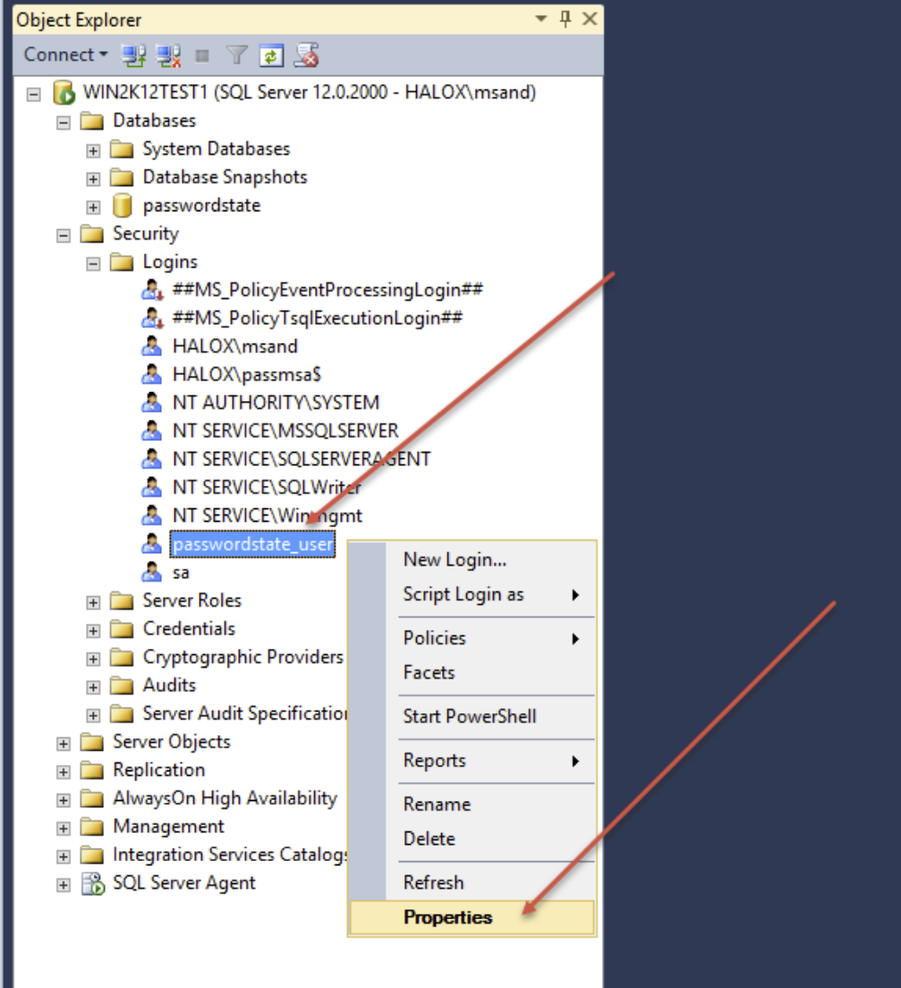Click the Stop toolbar icon
Viewport: 901px width, 988px height.
tap(202, 56)
